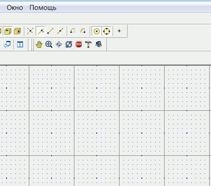Select the Pan hand tool
The height and width of the screenshot is (186, 211).
coord(39,45)
